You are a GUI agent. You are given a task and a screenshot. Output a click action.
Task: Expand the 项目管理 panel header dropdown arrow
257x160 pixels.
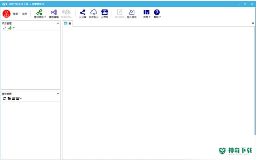point(58,23)
